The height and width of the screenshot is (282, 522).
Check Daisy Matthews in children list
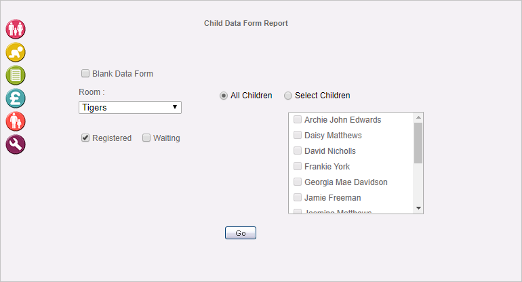click(x=298, y=135)
